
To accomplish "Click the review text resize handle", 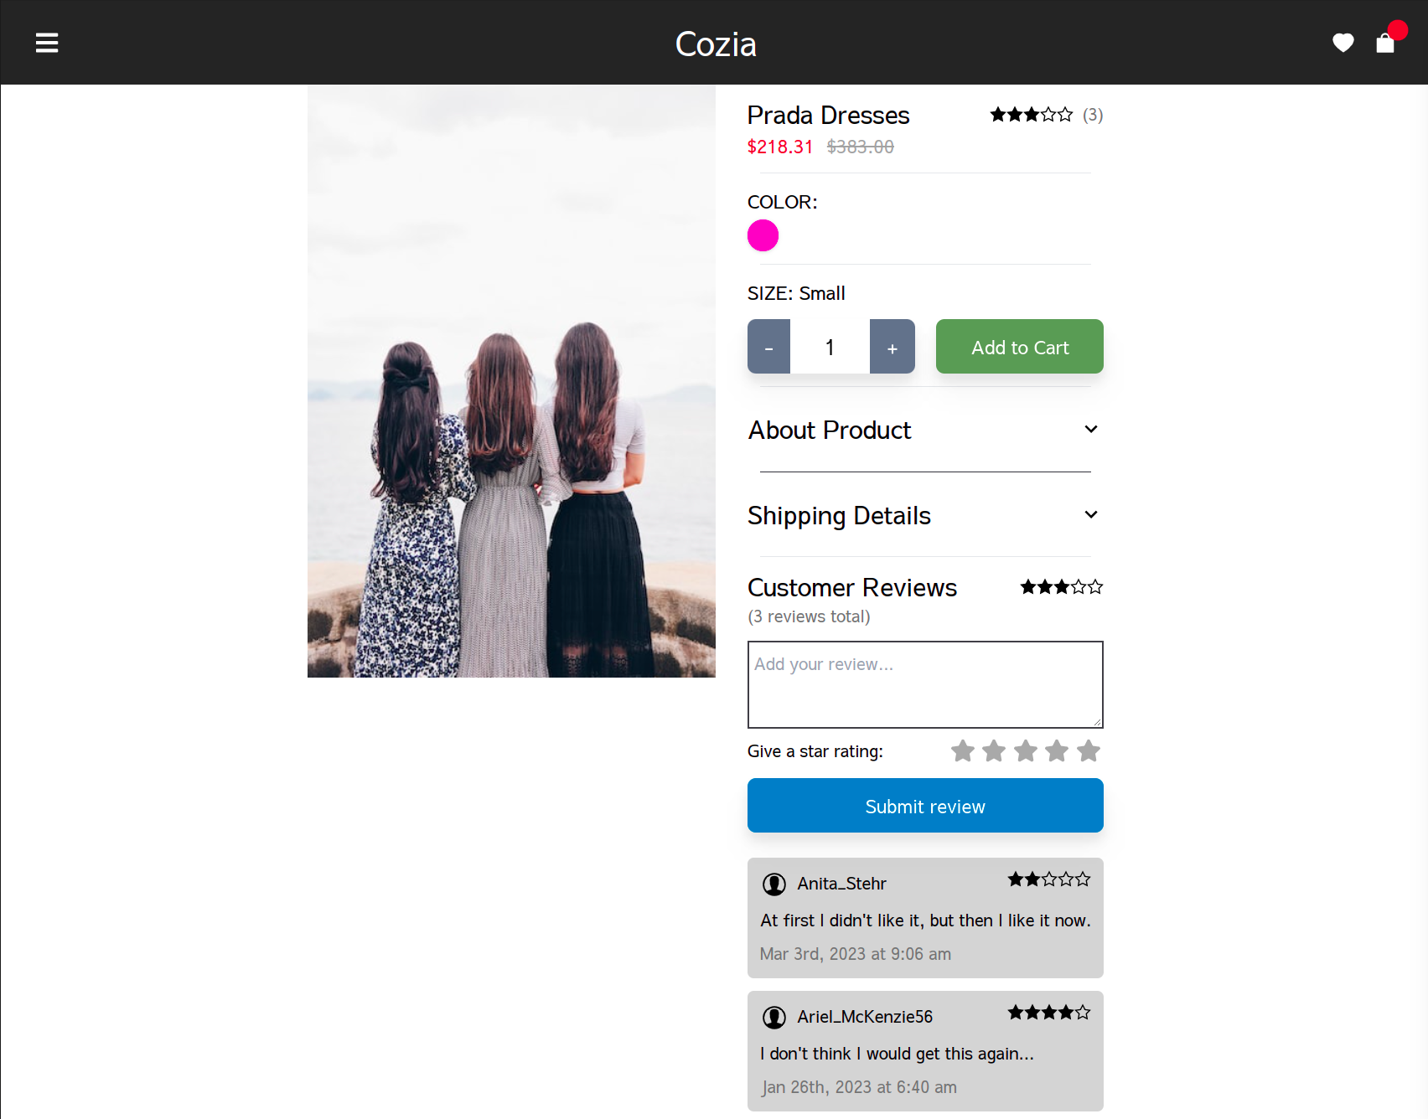I will coord(1096,721).
